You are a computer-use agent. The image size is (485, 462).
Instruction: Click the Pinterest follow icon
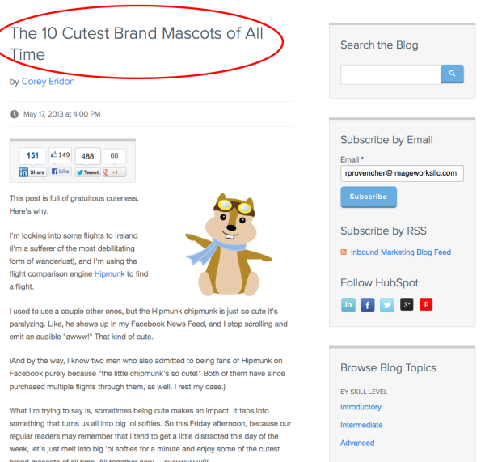click(425, 305)
